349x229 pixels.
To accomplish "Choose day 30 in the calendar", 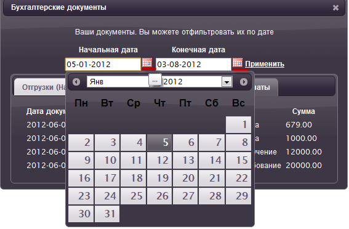I will click(81, 214).
